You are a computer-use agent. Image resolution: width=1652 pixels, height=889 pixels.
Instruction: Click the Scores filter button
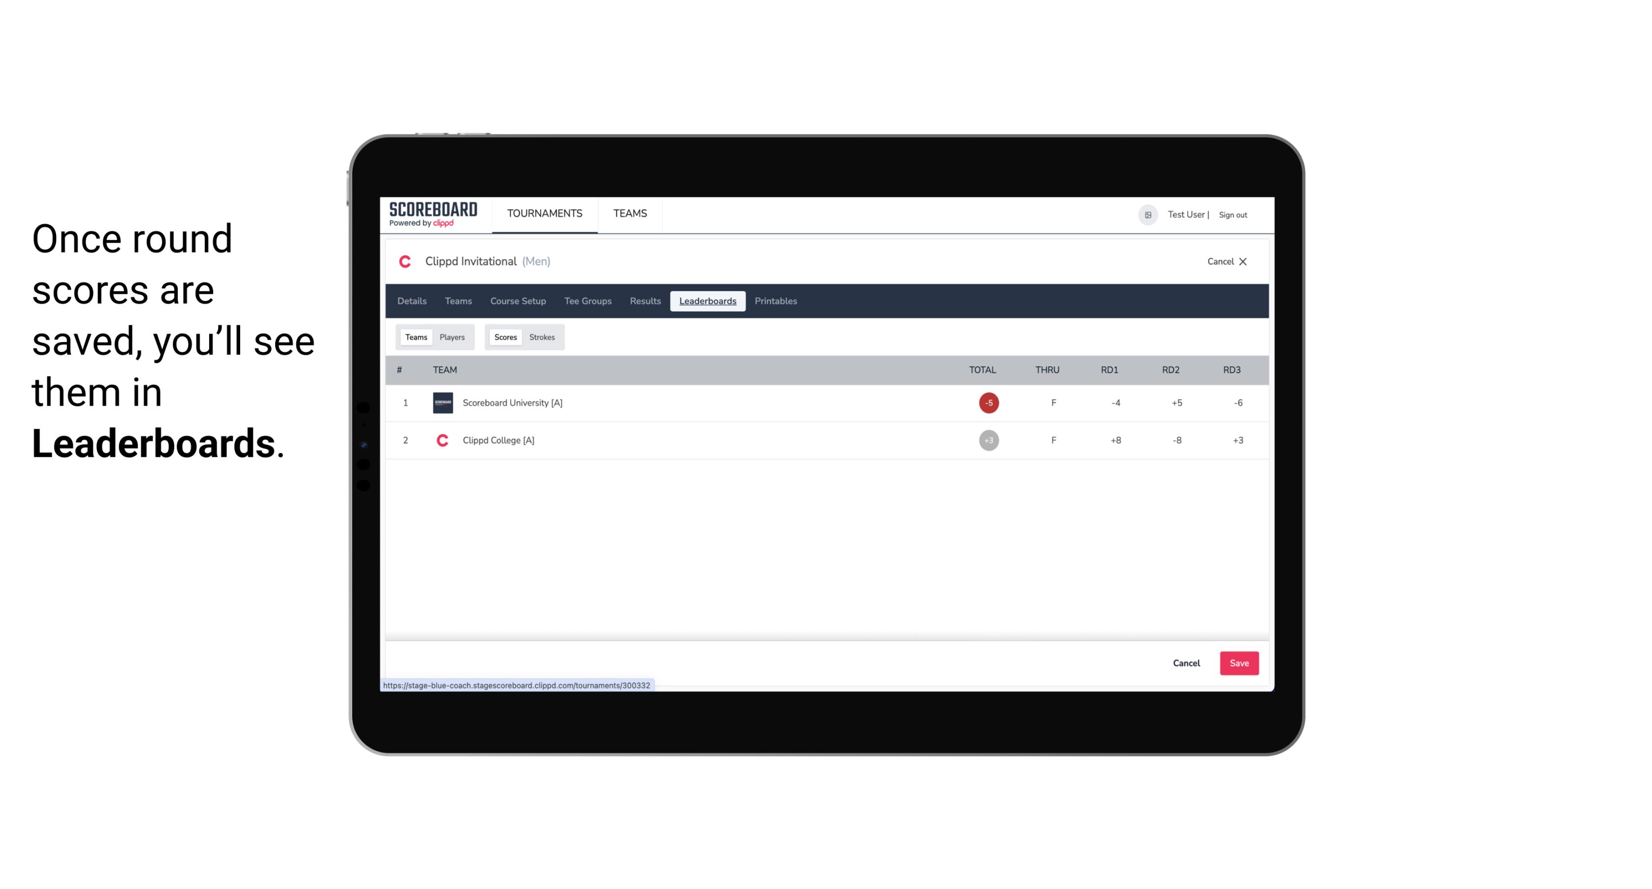[x=505, y=336]
